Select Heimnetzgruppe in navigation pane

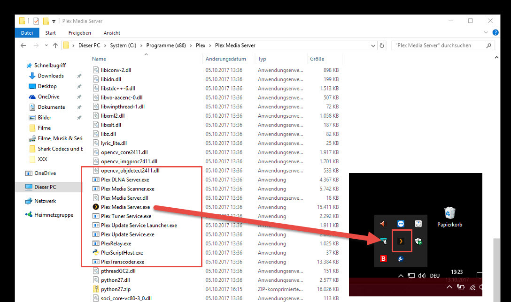(54, 215)
